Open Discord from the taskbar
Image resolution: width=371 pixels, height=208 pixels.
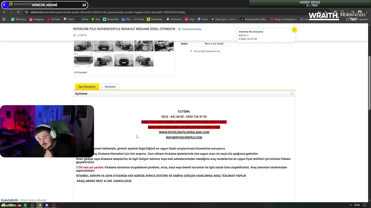point(47,205)
